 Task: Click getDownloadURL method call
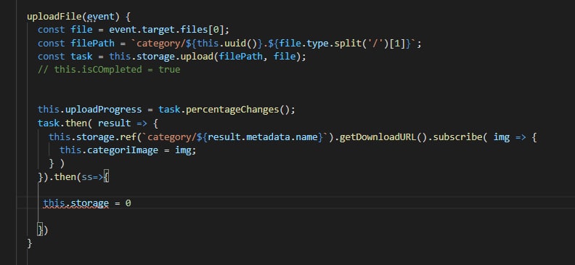tap(378, 137)
